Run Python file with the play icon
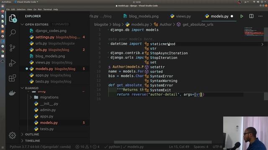The width and height of the screenshot is (268, 150). coord(242,16)
